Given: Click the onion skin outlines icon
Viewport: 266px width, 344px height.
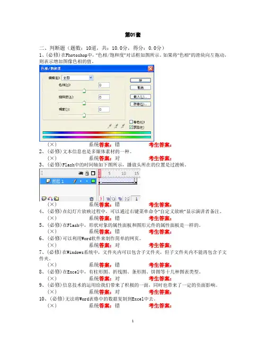Looking at the screenshot, I should point(113,199).
